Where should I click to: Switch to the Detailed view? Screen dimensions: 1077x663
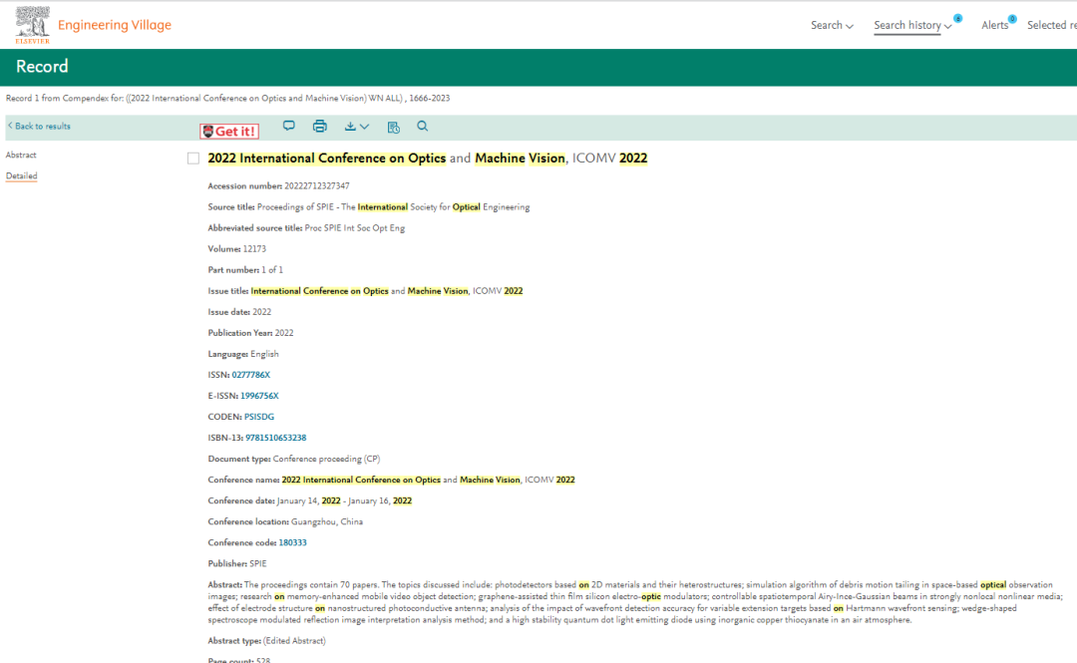click(21, 175)
